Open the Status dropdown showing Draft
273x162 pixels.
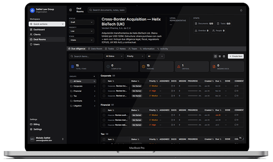coord(82,22)
